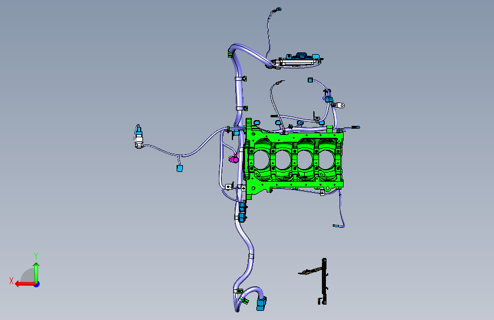Pick the thin wire end below block's right corner
Image resolution: width=494 pixels, height=320 pixels.
(x=336, y=225)
